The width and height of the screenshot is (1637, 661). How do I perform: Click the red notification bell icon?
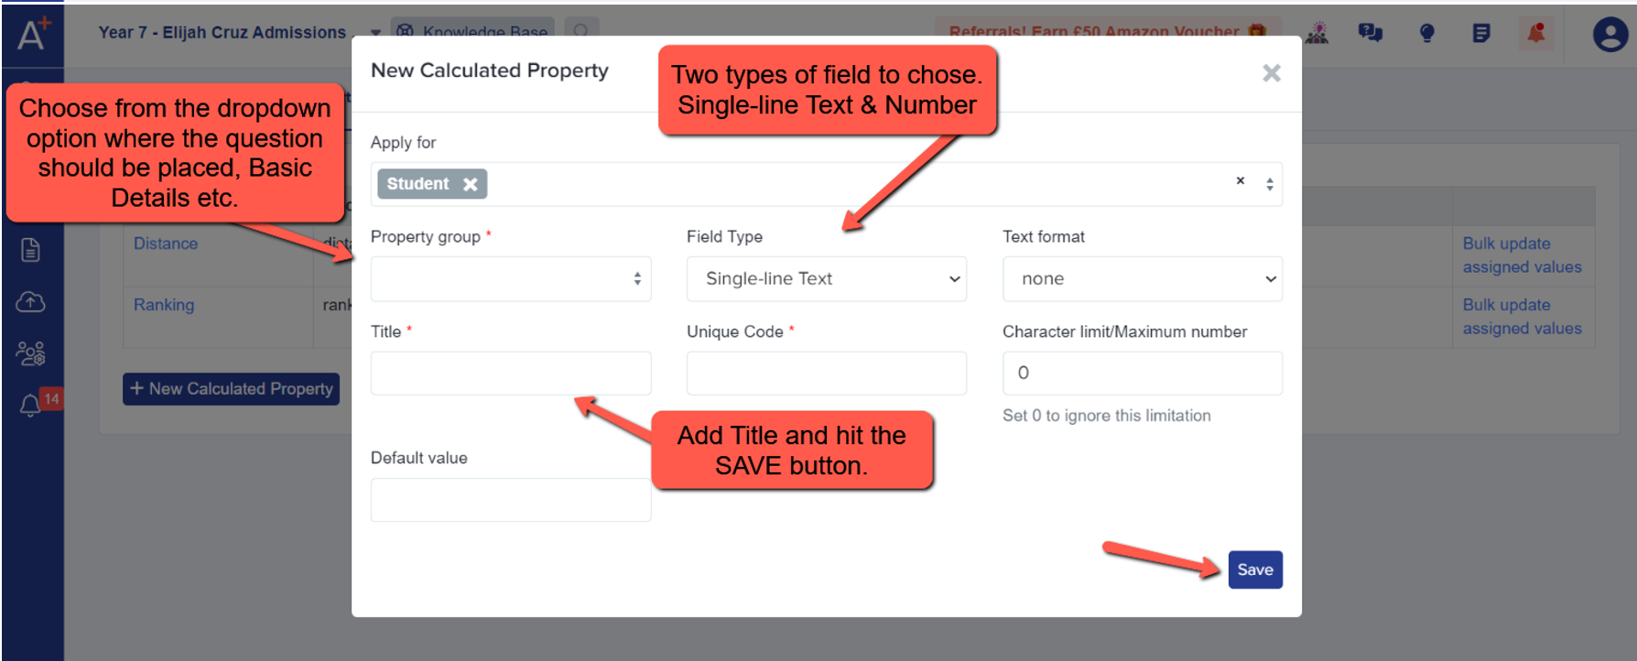pyautogui.click(x=1535, y=34)
